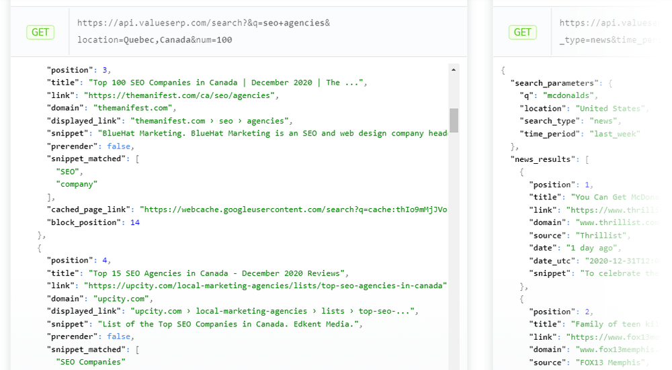The height and width of the screenshot is (370, 672).
Task: Click the "search_parameters" key in news panel
Action: pyautogui.click(x=554, y=83)
